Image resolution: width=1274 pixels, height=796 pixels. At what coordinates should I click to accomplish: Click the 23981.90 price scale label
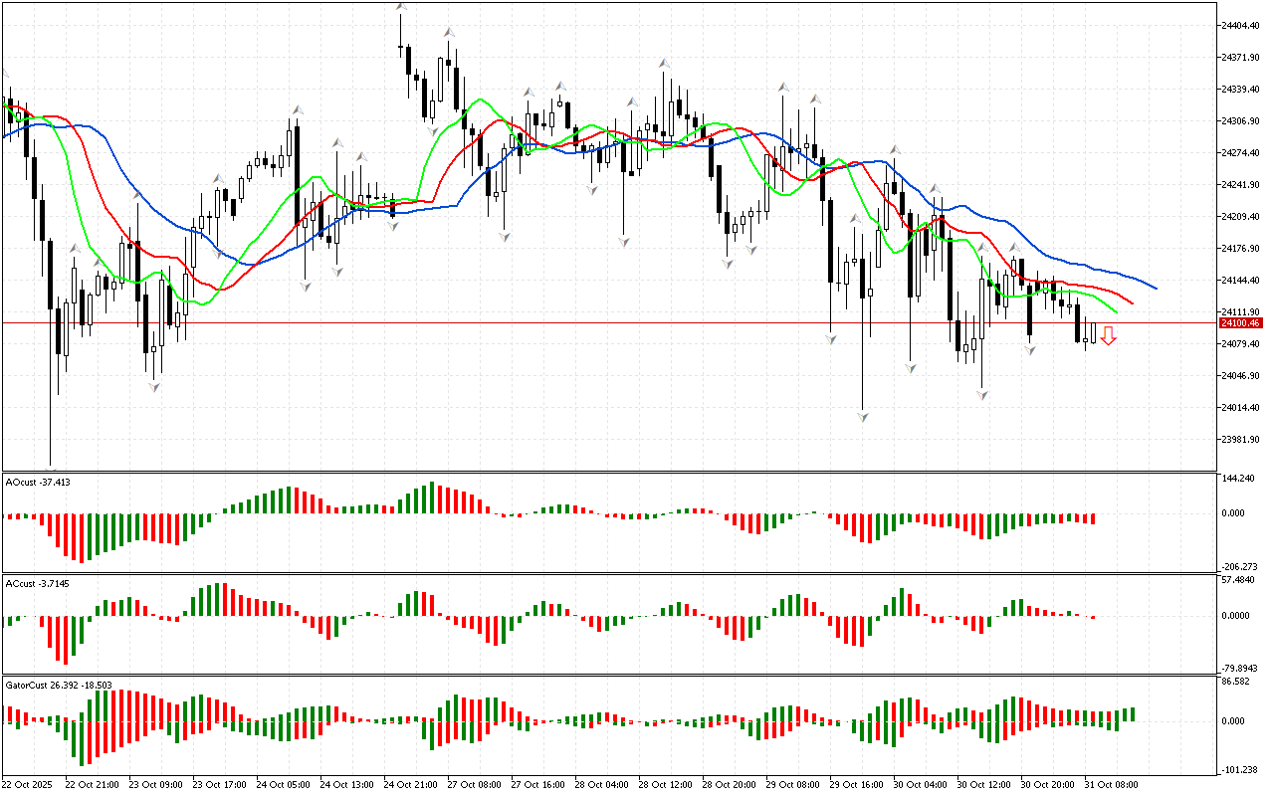(x=1241, y=440)
